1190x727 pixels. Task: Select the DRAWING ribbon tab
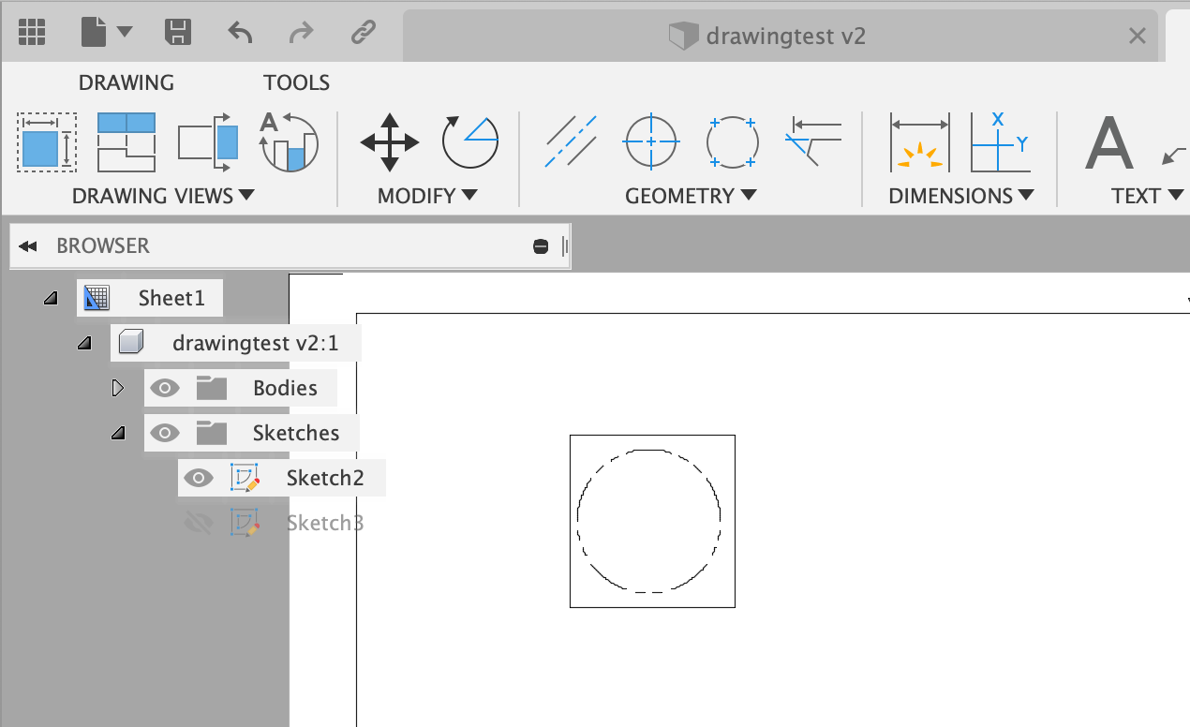click(126, 82)
